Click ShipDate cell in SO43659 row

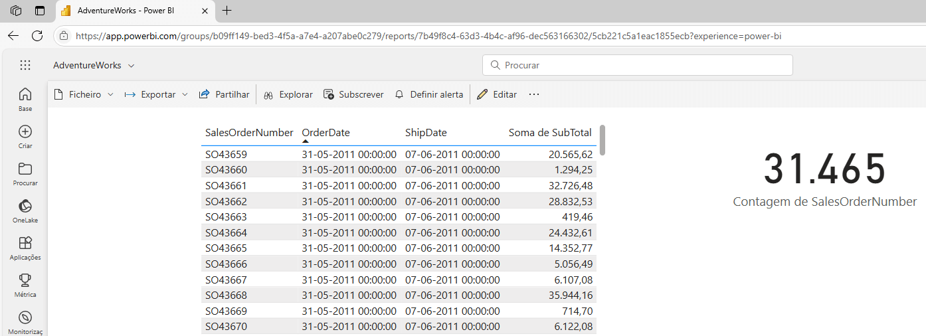452,154
